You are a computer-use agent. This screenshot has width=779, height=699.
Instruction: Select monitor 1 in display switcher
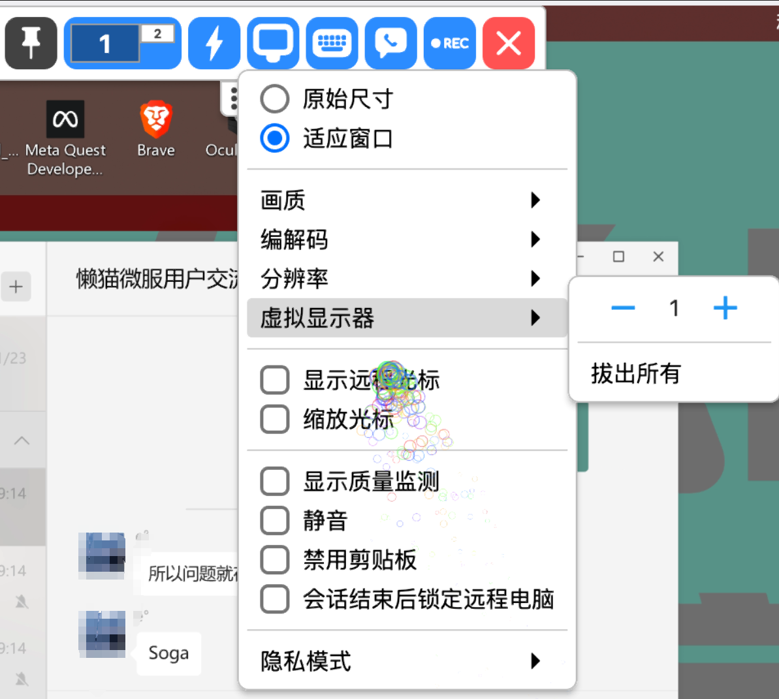coord(105,44)
